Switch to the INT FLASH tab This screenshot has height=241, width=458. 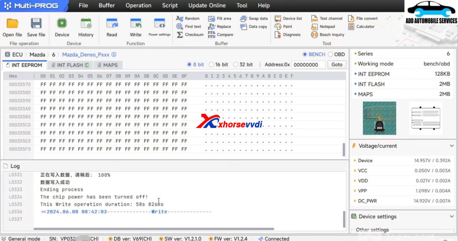[70, 65]
